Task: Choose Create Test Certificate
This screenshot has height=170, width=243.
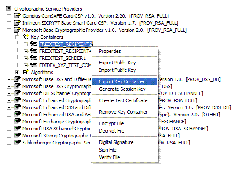Action: pyautogui.click(x=123, y=100)
